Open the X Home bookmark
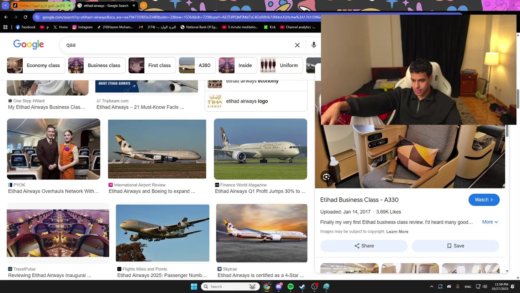The image size is (520, 293). 60,27
